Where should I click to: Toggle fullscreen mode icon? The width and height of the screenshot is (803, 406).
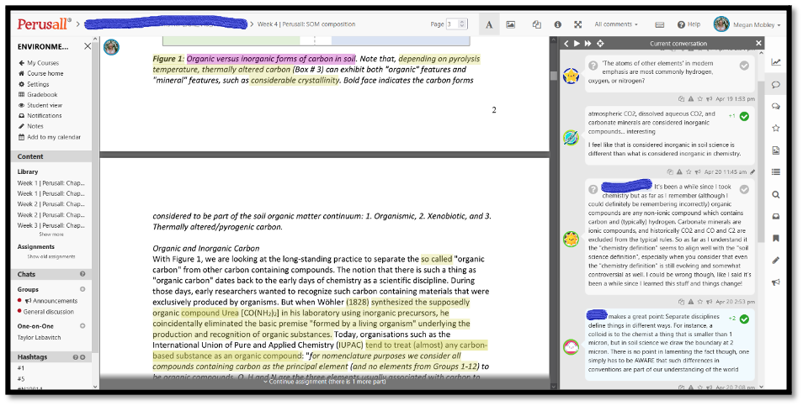point(577,24)
